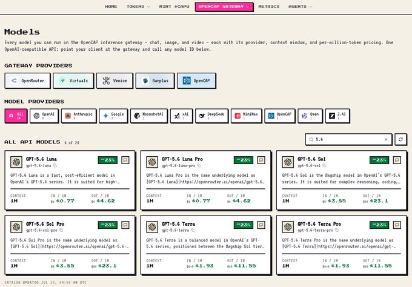
Task: Filter models by Z.AI provider
Action: 337,116
